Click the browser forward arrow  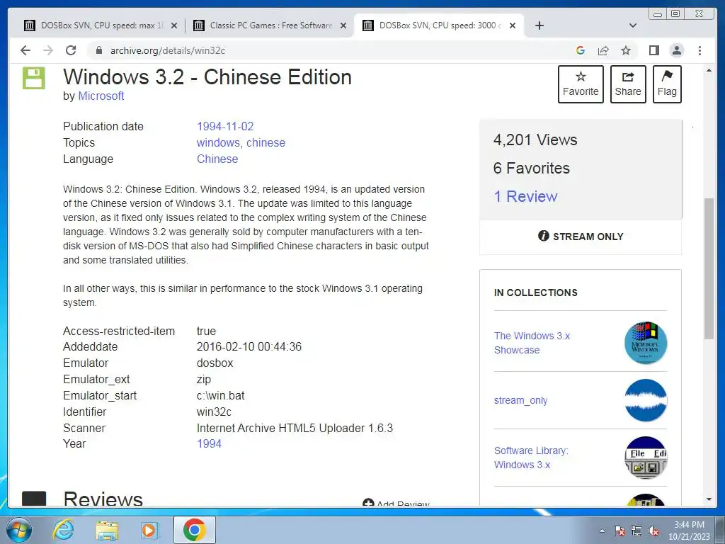(x=48, y=50)
